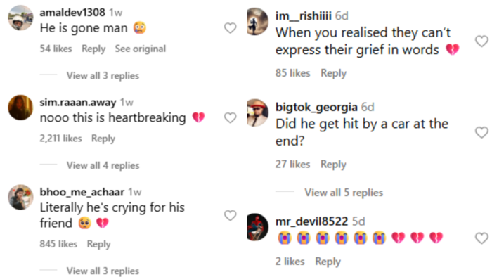Open the 2,211 likes list
This screenshot has height=277, width=492.
(x=60, y=138)
